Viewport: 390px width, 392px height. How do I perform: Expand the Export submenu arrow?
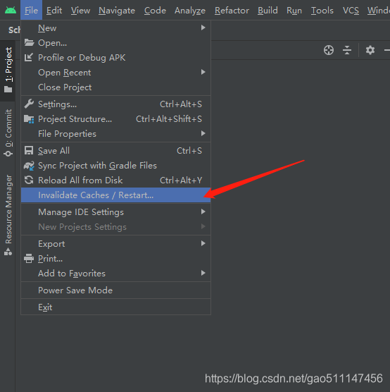coord(203,243)
